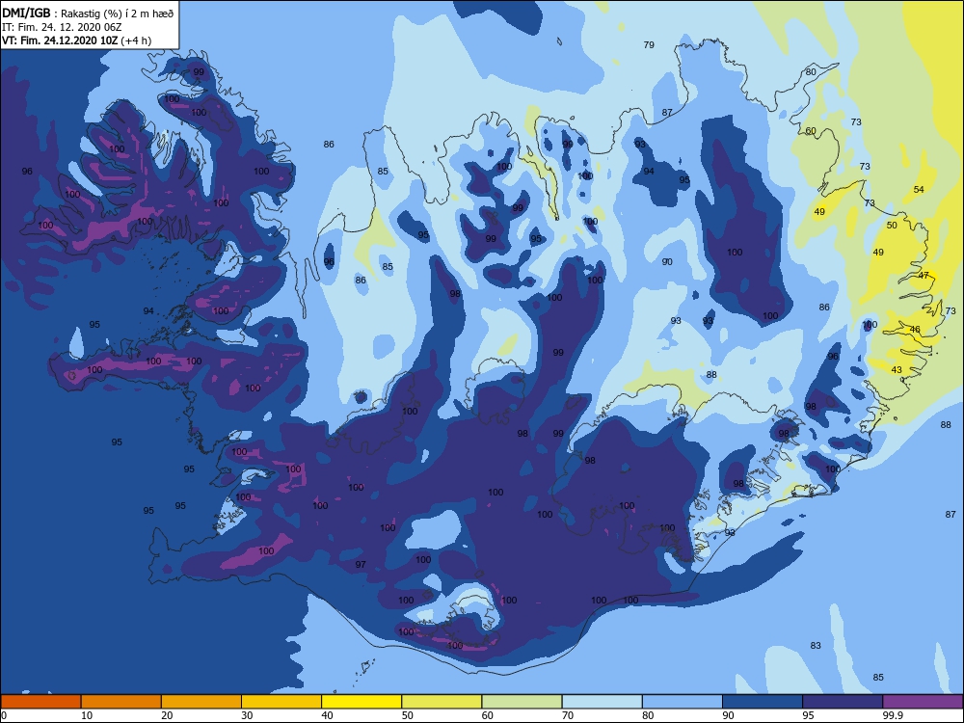Click the map value '83' over the southeast sea
This screenshot has height=723, width=964.
click(816, 646)
